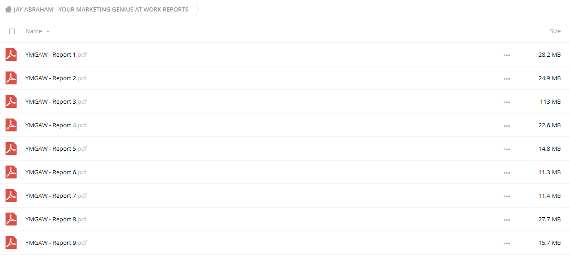The width and height of the screenshot is (570, 255).
Task: Expand the ellipsis menu for Report 8
Action: [x=507, y=219]
